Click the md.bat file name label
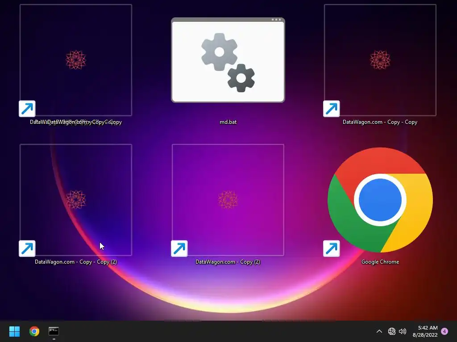The height and width of the screenshot is (342, 457). 228,122
